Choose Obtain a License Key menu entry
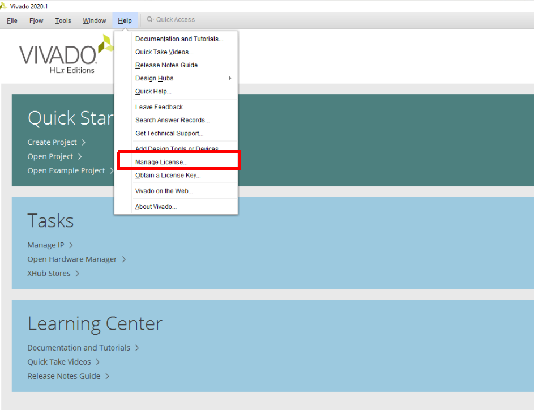 (168, 176)
